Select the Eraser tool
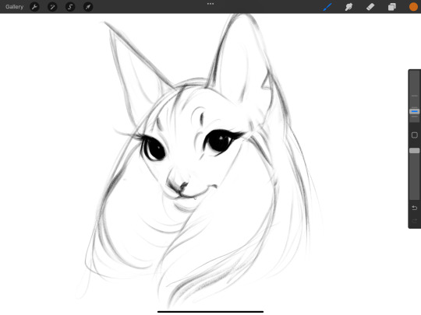 (370, 7)
